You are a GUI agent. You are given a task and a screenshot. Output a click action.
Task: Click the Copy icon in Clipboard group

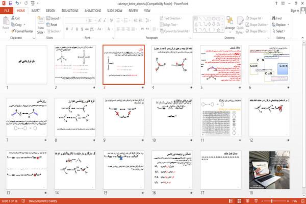[13, 24]
